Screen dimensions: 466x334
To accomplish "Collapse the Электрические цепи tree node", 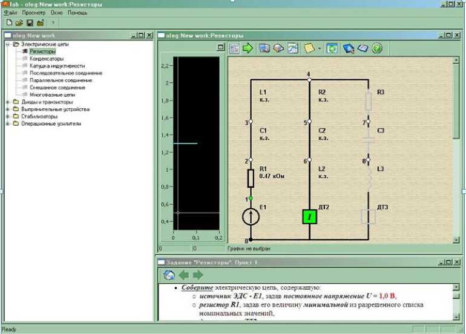I will (7, 44).
